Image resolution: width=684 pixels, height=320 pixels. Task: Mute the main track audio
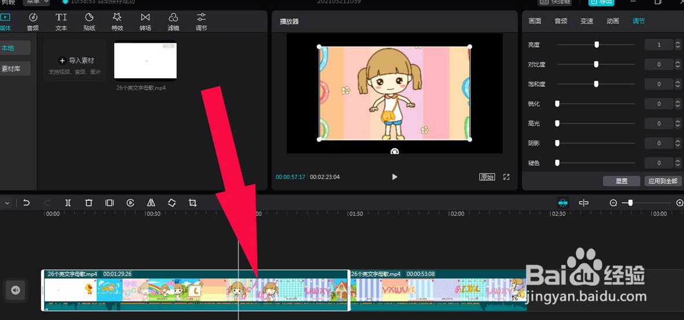pyautogui.click(x=16, y=290)
